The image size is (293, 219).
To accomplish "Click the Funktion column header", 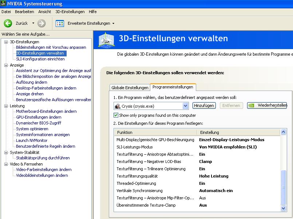I will 155,132.
